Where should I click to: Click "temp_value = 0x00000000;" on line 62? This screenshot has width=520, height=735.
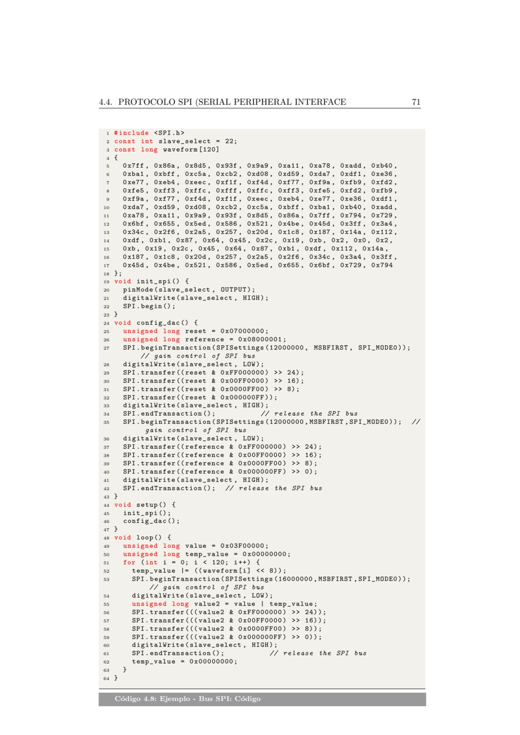(x=185, y=661)
